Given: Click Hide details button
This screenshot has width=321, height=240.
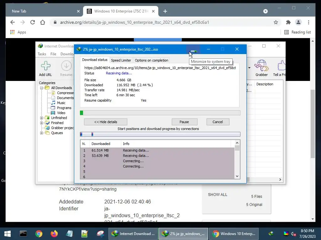Looking at the screenshot, I should click(106, 122).
